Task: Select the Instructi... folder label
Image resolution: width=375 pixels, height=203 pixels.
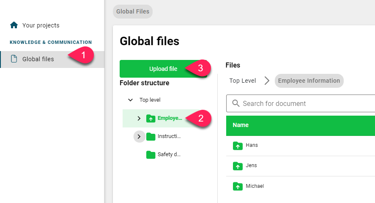Action: pos(169,136)
